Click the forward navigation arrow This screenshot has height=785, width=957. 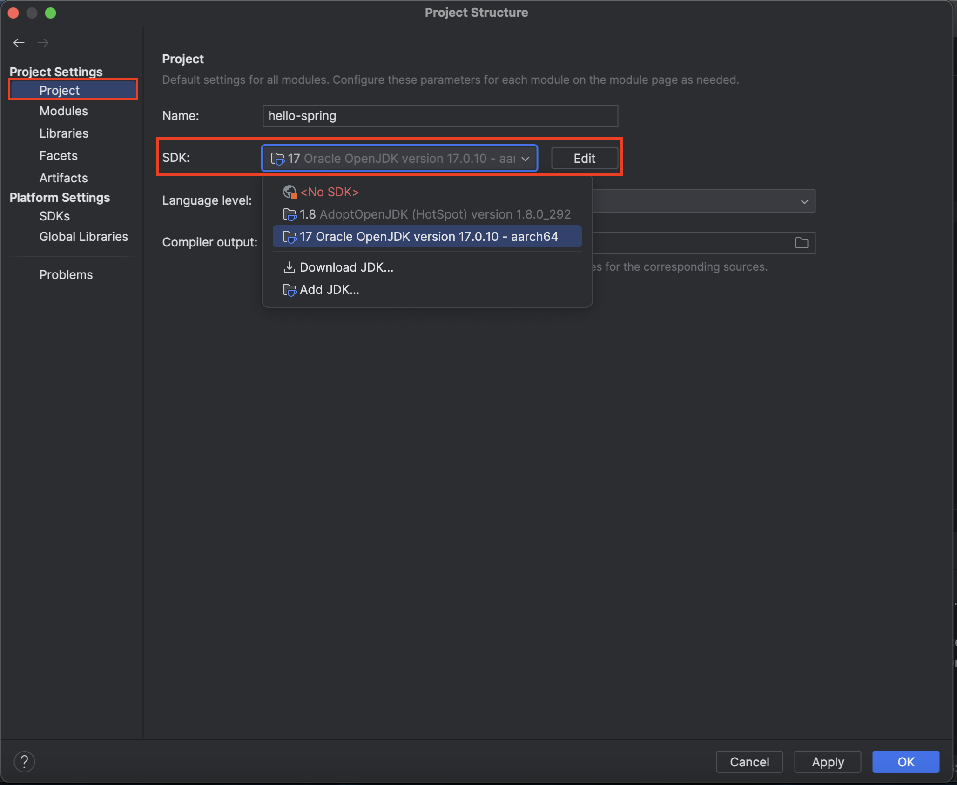[43, 43]
